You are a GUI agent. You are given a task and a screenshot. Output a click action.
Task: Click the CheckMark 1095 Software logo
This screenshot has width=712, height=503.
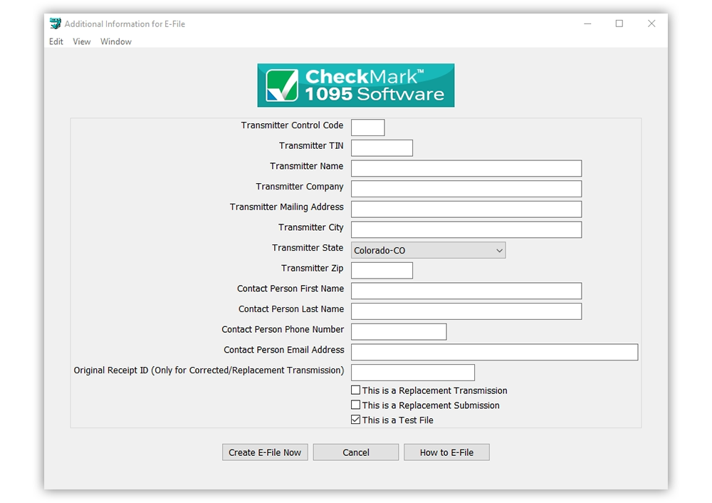click(x=355, y=85)
